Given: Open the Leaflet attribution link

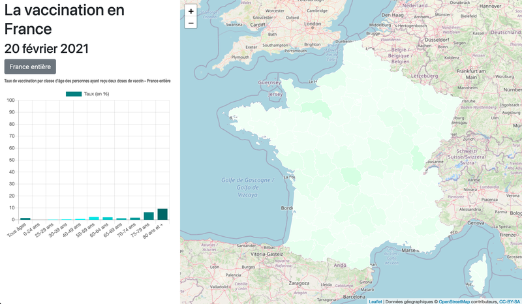Looking at the screenshot, I should [x=375, y=301].
